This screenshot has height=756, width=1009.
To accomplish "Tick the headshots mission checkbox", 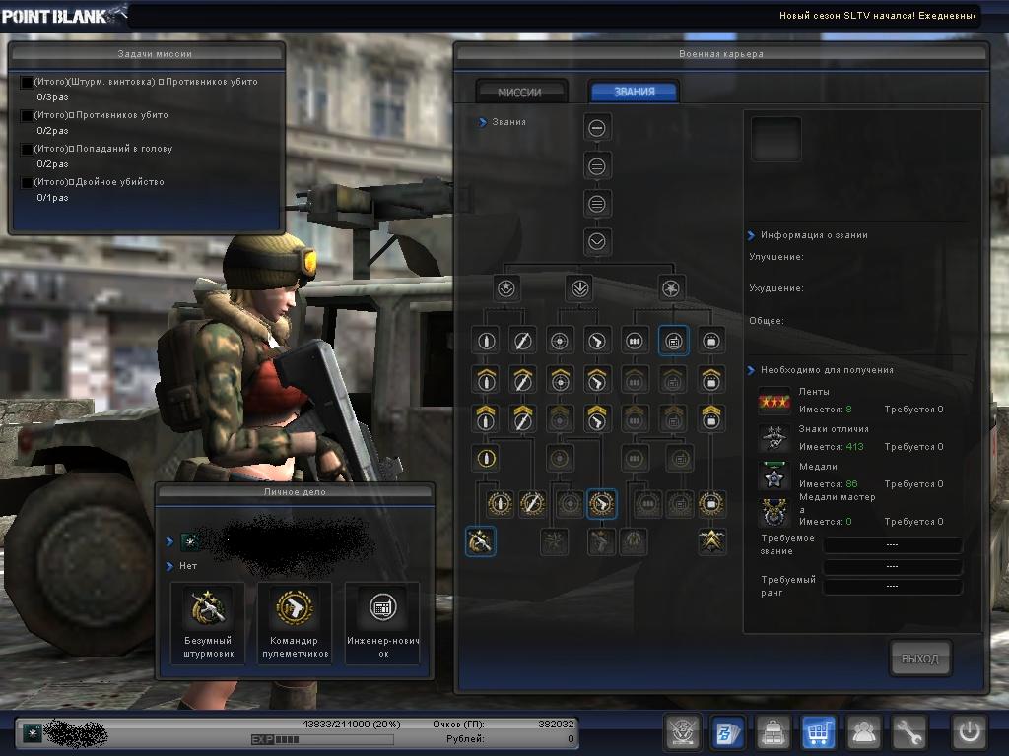I will point(27,150).
